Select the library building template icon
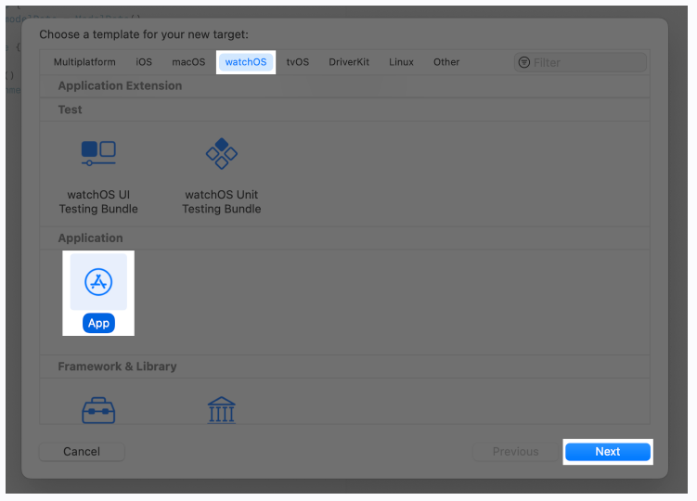The width and height of the screenshot is (697, 501). [x=222, y=410]
